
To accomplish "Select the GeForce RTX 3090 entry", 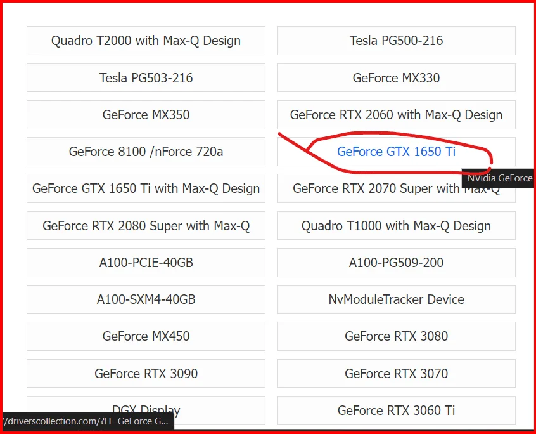I will 146,374.
